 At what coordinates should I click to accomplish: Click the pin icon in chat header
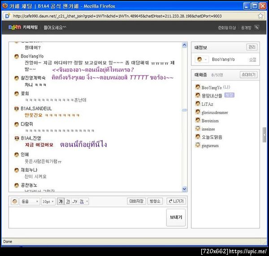[256, 27]
